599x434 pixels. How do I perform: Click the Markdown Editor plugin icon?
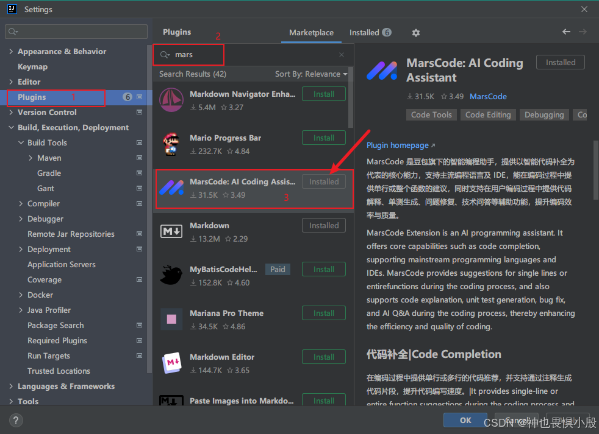click(x=171, y=363)
